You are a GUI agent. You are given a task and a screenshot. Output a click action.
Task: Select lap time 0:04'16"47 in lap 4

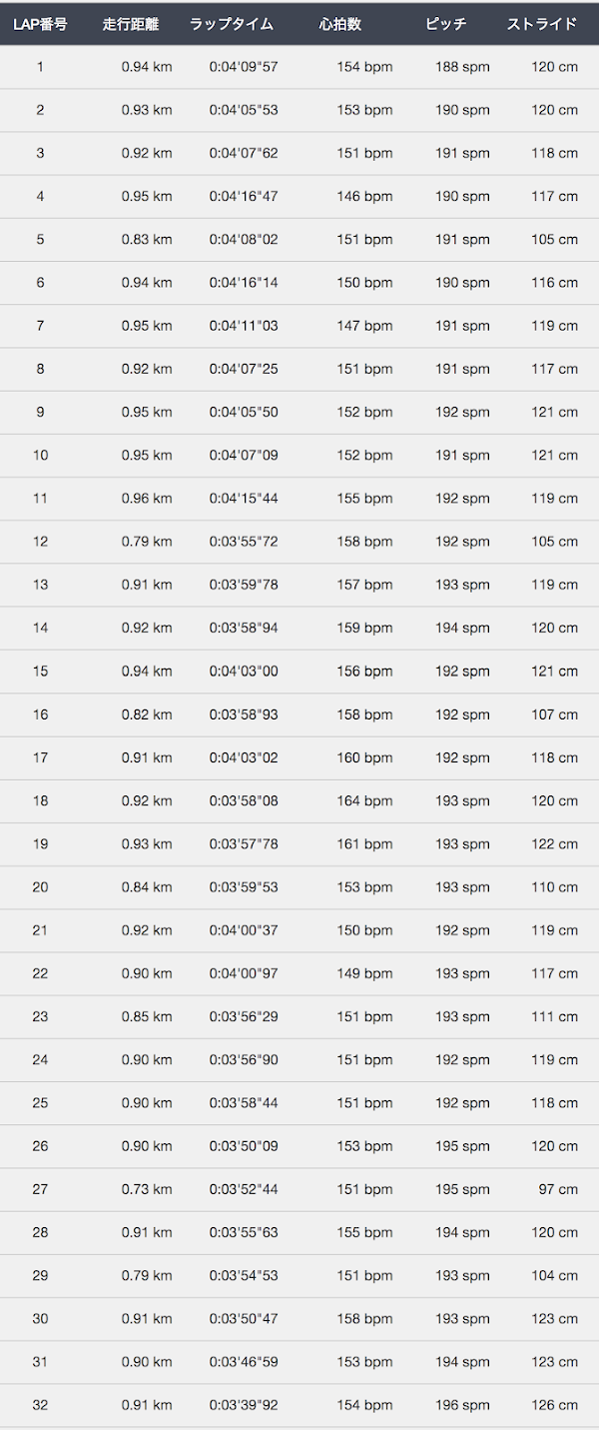244,197
